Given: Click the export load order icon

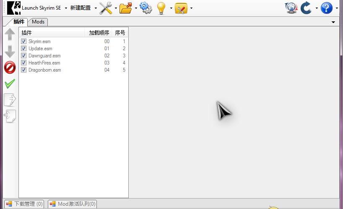Looking at the screenshot, I should pos(10,100).
